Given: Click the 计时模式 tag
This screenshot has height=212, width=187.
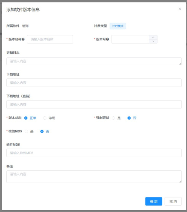Looking at the screenshot, I should click(118, 26).
